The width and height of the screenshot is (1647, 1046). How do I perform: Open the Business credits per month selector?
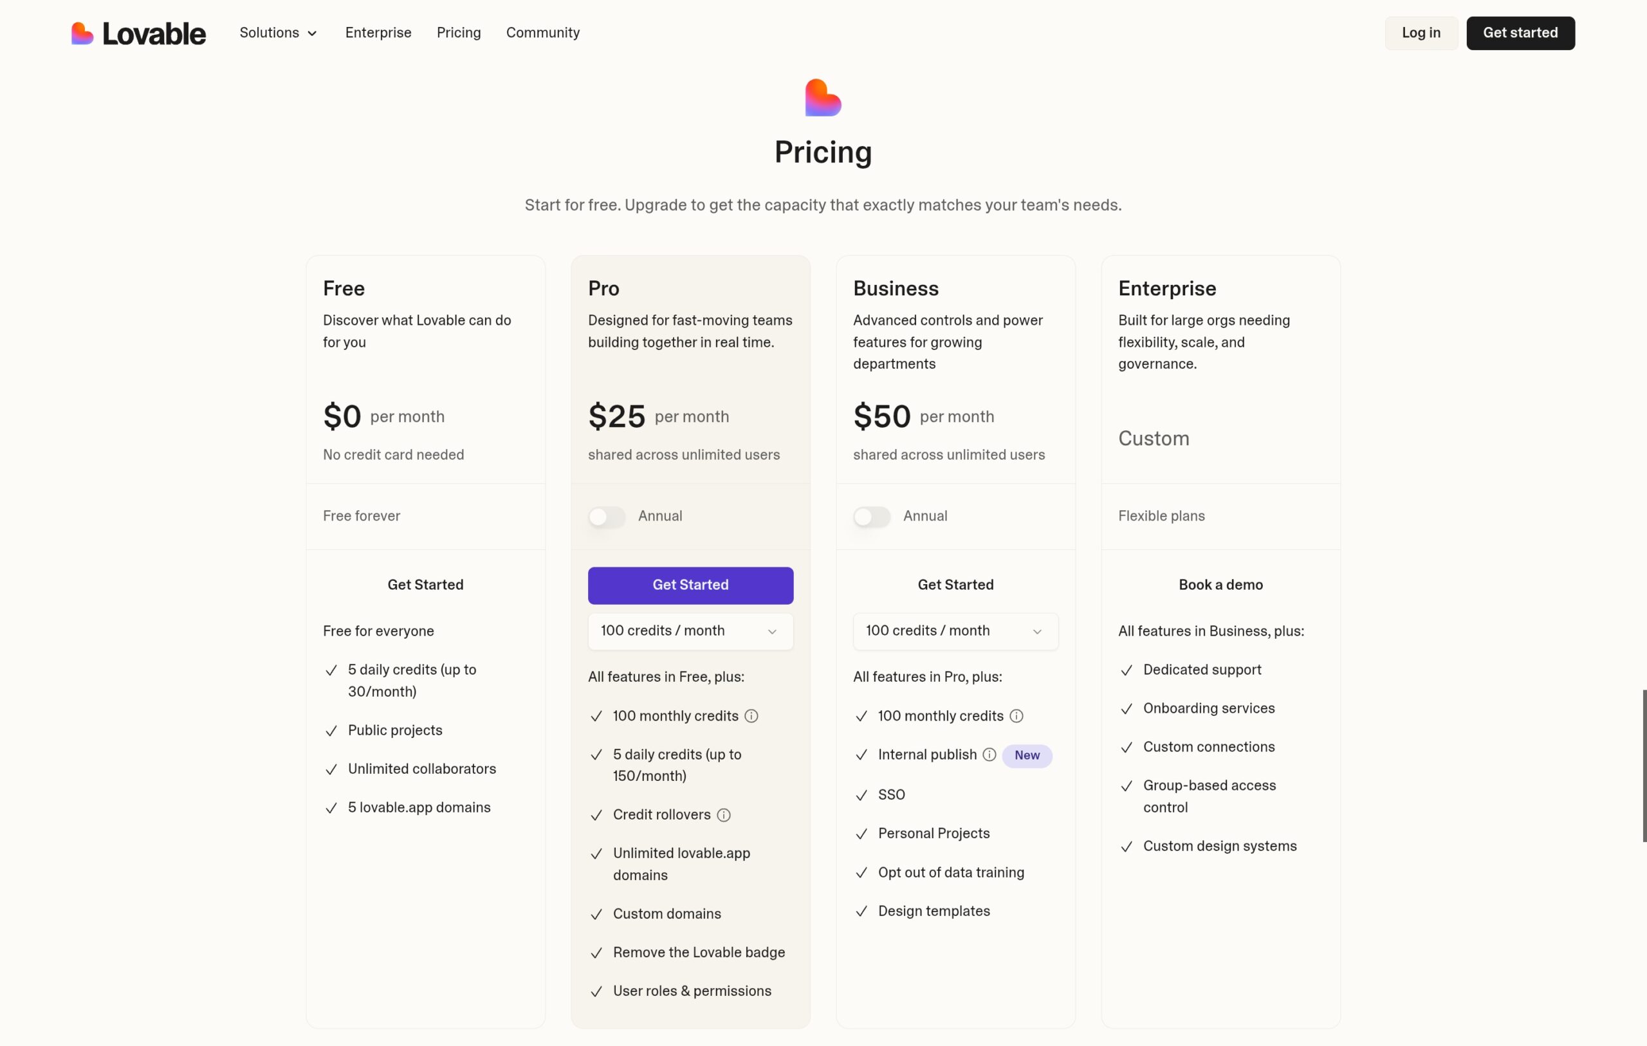[x=955, y=630]
